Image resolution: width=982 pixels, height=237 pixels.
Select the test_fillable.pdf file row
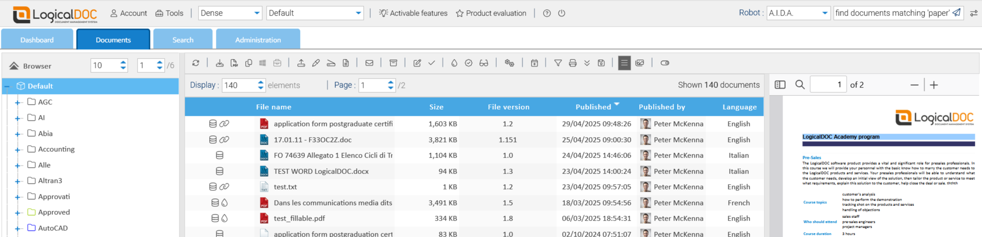[474, 218]
